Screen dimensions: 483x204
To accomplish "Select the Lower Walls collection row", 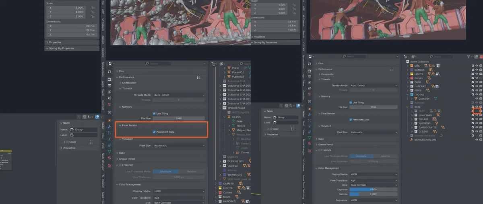I will tap(427, 115).
